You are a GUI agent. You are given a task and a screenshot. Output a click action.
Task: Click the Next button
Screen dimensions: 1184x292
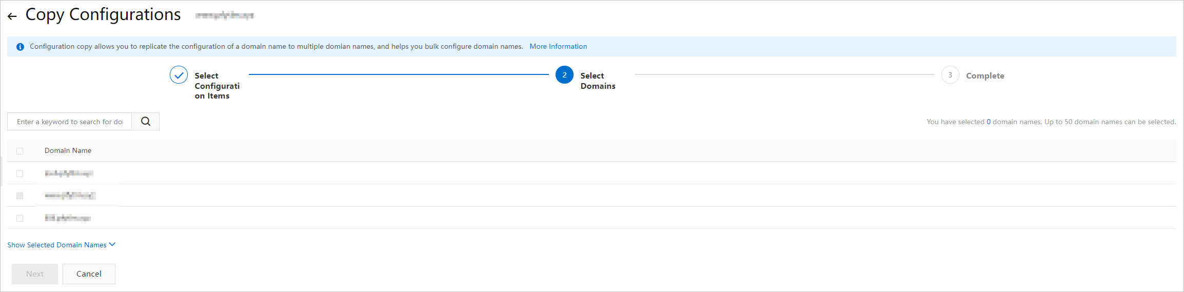[35, 274]
